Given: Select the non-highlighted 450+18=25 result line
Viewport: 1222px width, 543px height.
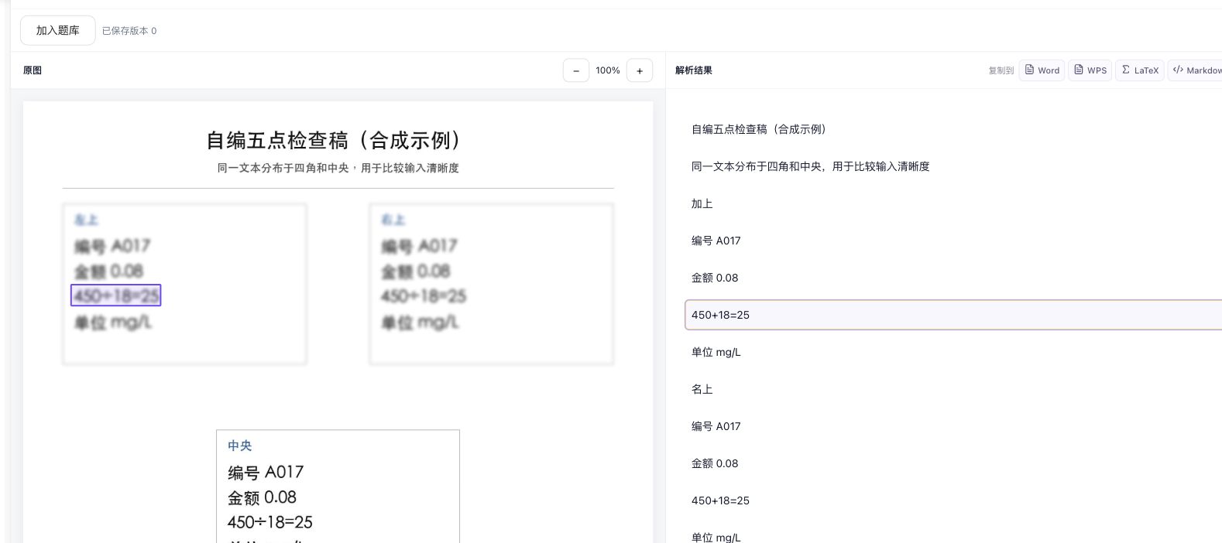Looking at the screenshot, I should pos(720,500).
